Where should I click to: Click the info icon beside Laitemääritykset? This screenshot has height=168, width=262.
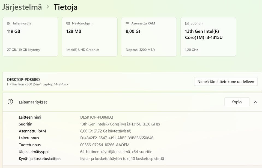10,102
